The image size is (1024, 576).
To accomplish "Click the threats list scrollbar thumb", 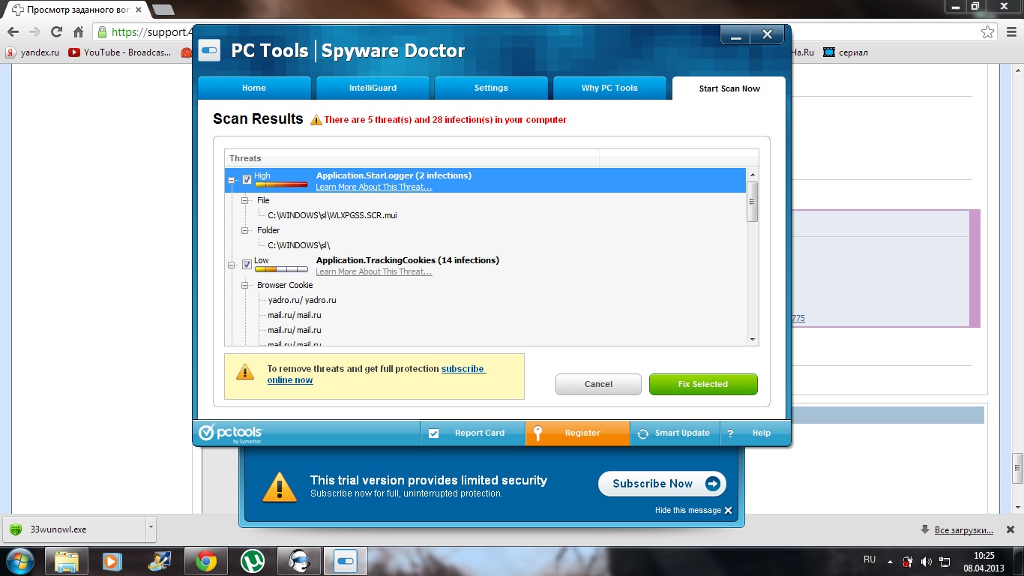I will [x=753, y=201].
